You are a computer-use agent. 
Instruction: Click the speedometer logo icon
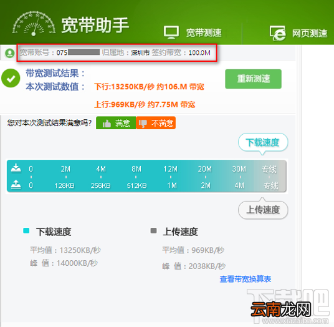(x=34, y=24)
